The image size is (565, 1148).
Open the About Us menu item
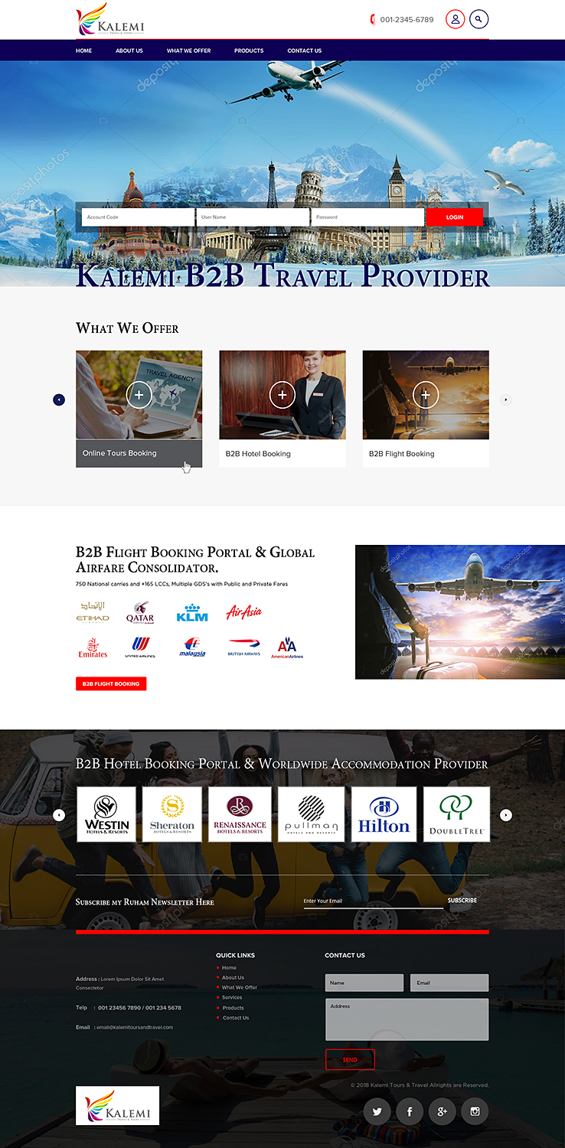pyautogui.click(x=129, y=51)
